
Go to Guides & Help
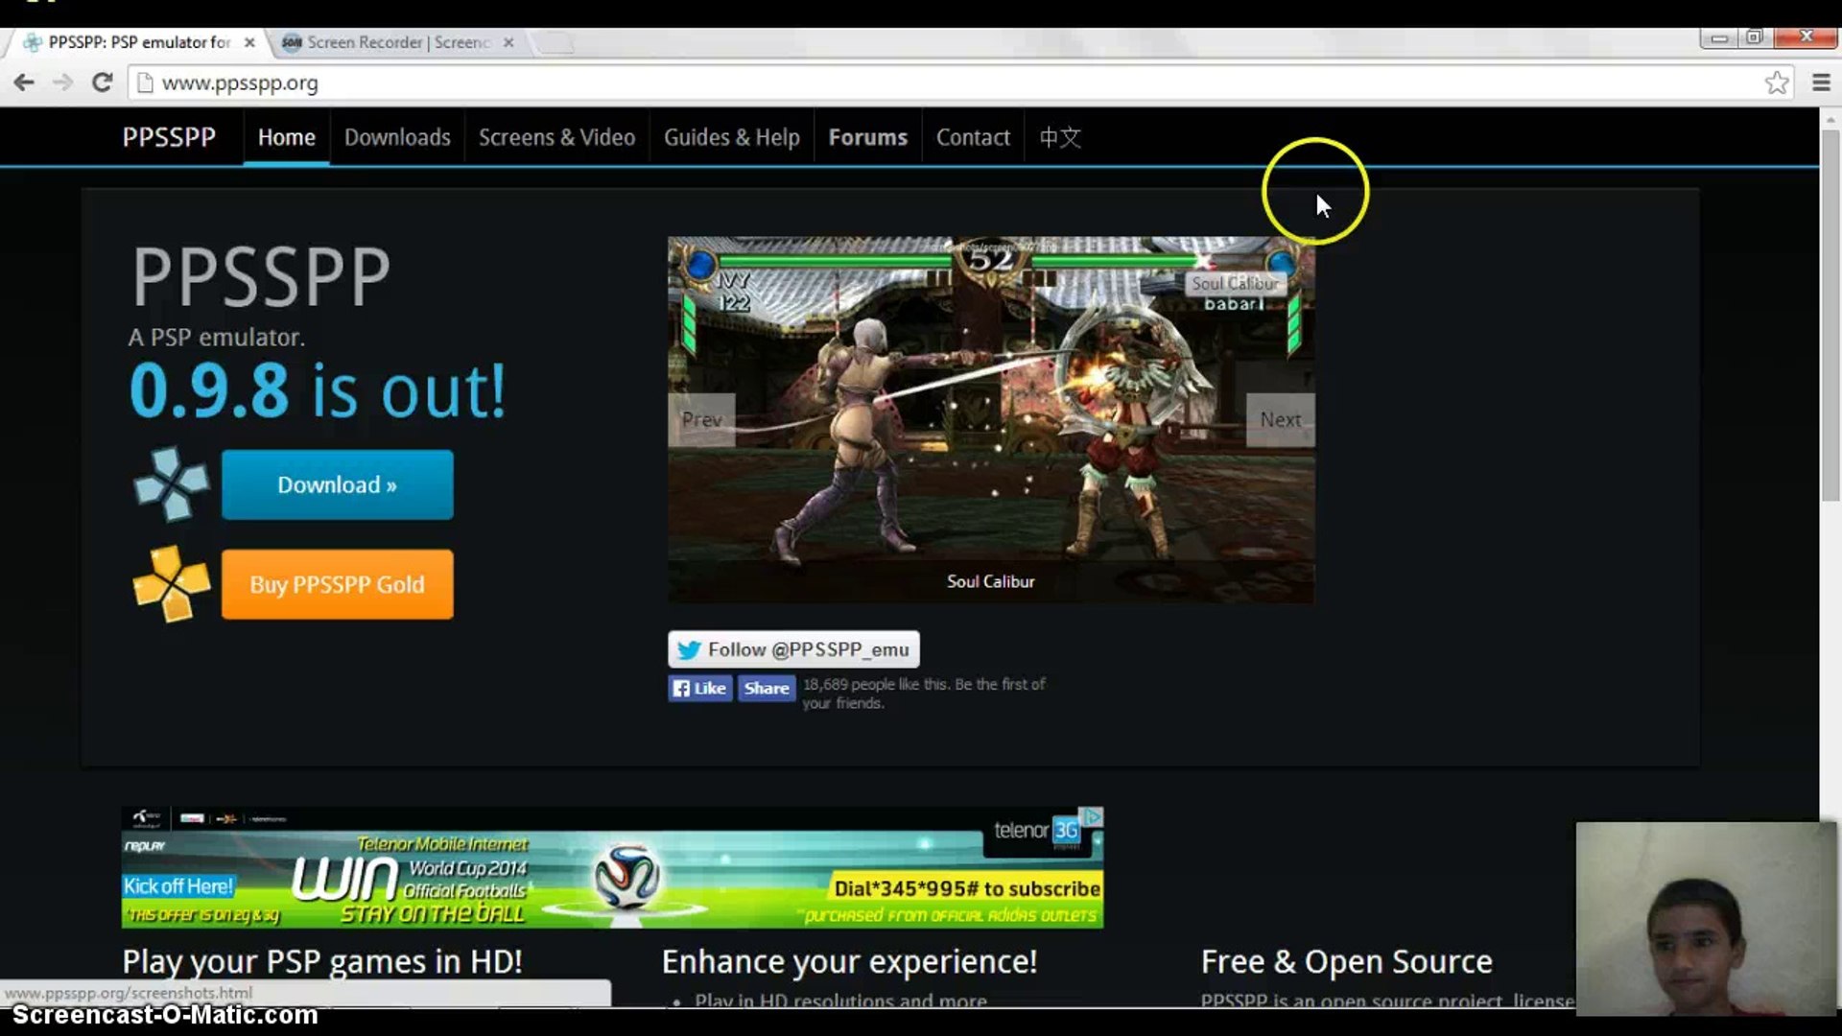(731, 137)
